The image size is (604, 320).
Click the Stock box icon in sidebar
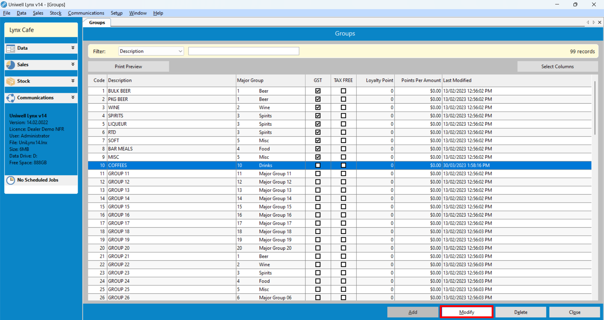coord(11,81)
